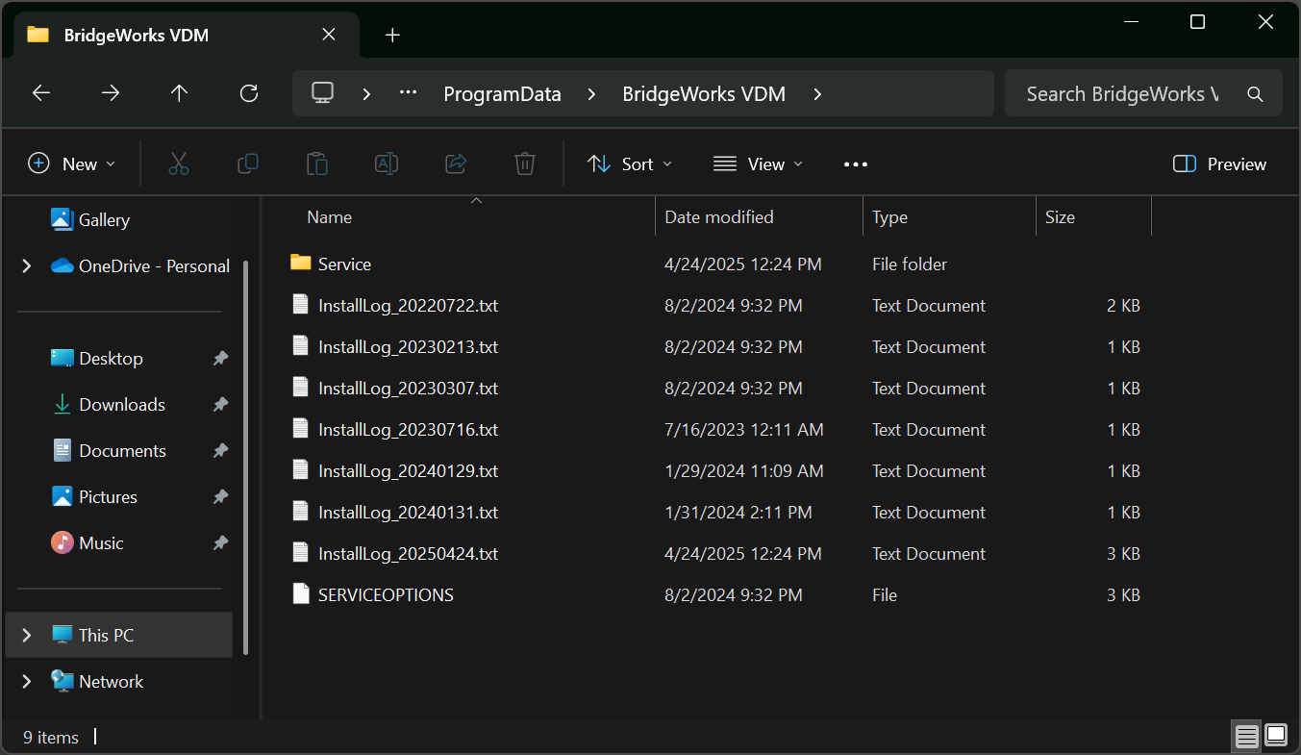
Task: Close the BridgeWorks VDM tab
Action: pos(329,35)
